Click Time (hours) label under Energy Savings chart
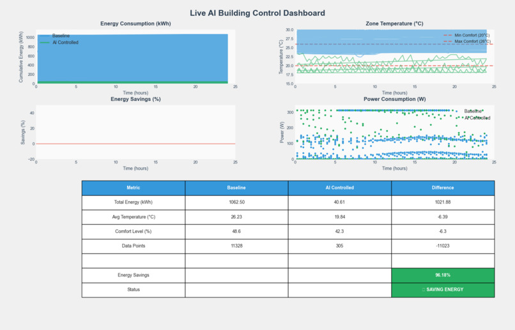The height and width of the screenshot is (330, 515). pos(135,169)
